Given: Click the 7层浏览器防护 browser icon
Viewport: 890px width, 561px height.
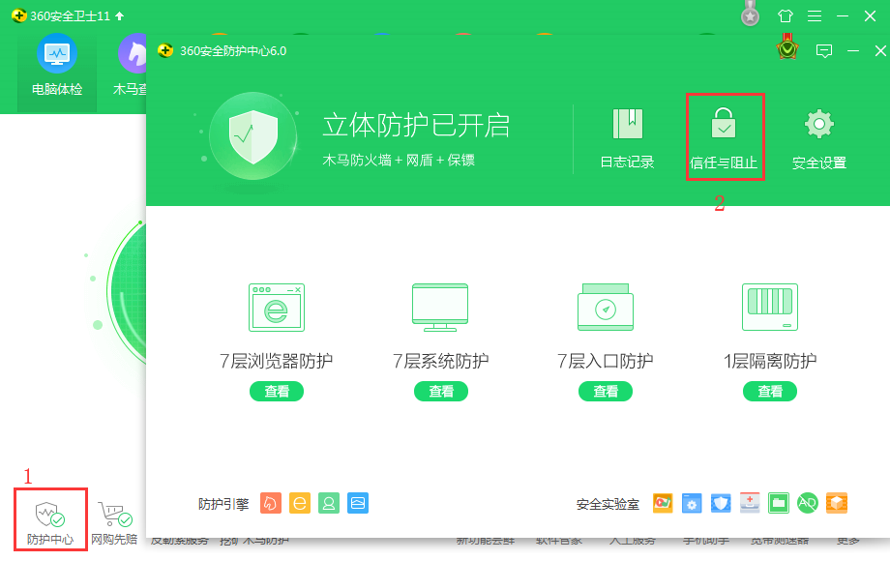Looking at the screenshot, I should tap(276, 309).
